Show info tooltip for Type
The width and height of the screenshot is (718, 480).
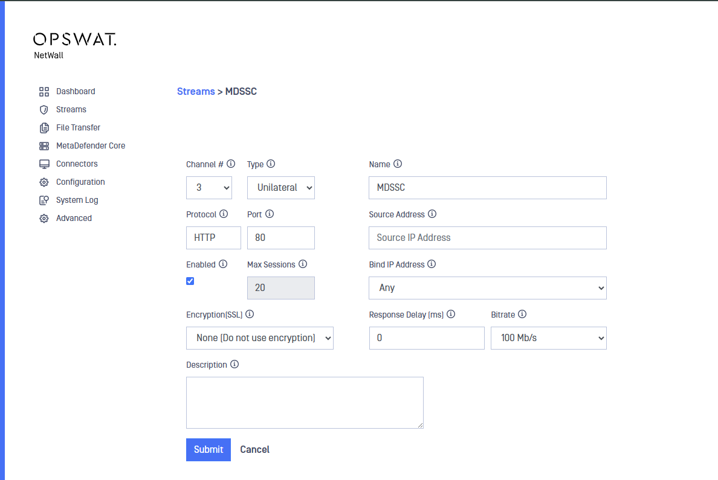pyautogui.click(x=271, y=164)
